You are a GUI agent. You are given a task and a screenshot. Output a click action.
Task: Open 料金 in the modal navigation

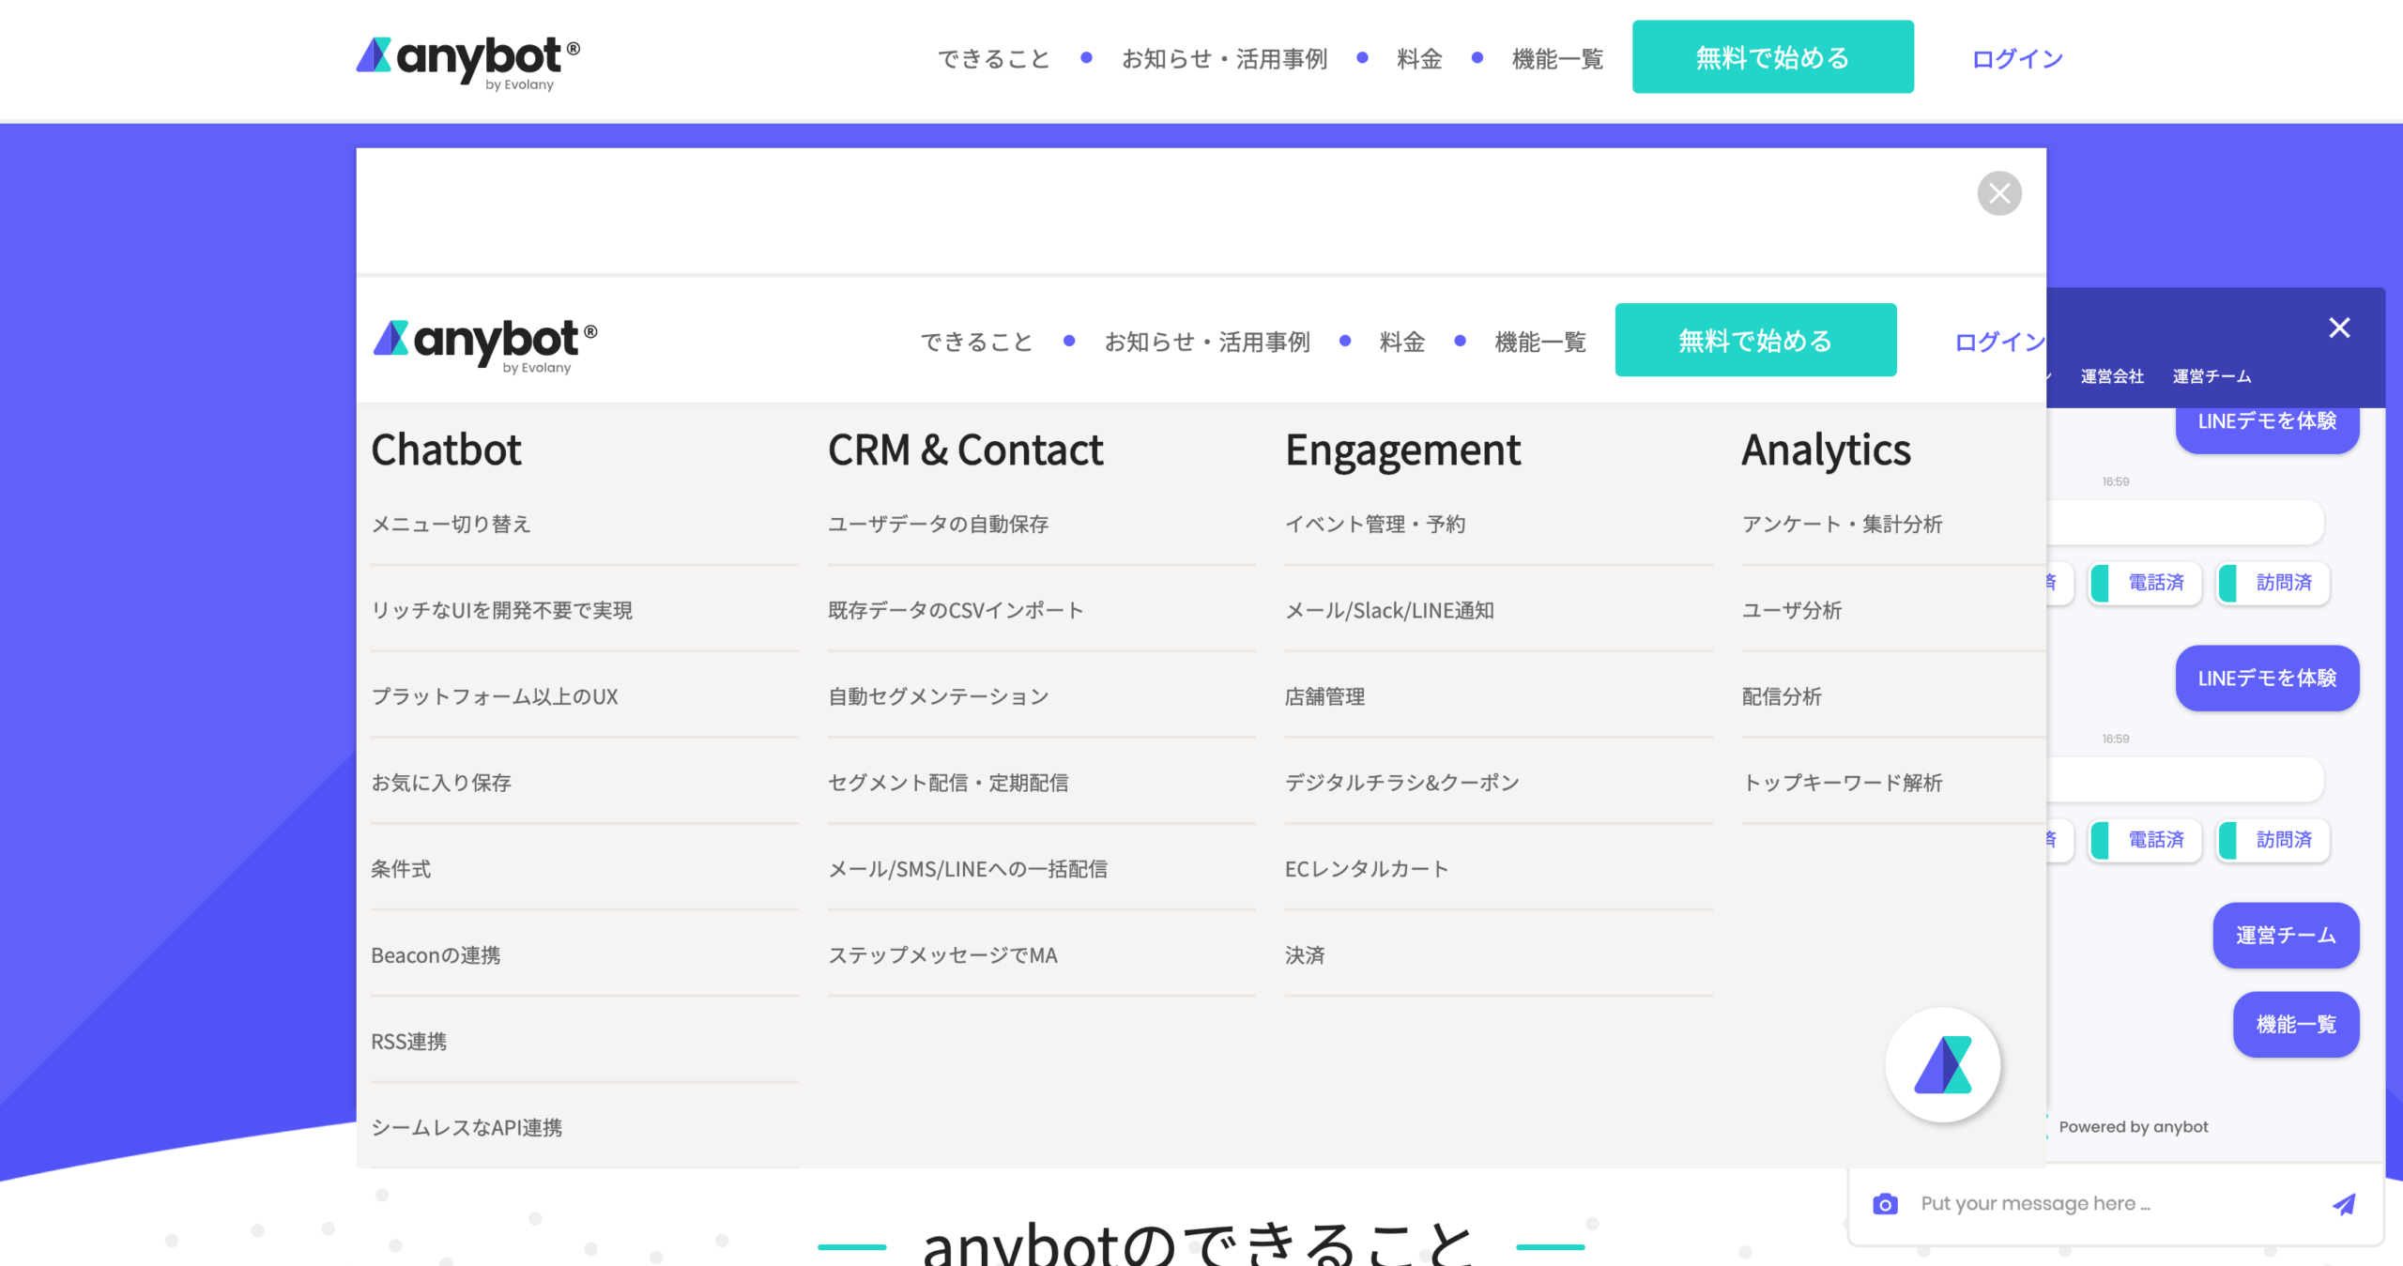(1402, 342)
